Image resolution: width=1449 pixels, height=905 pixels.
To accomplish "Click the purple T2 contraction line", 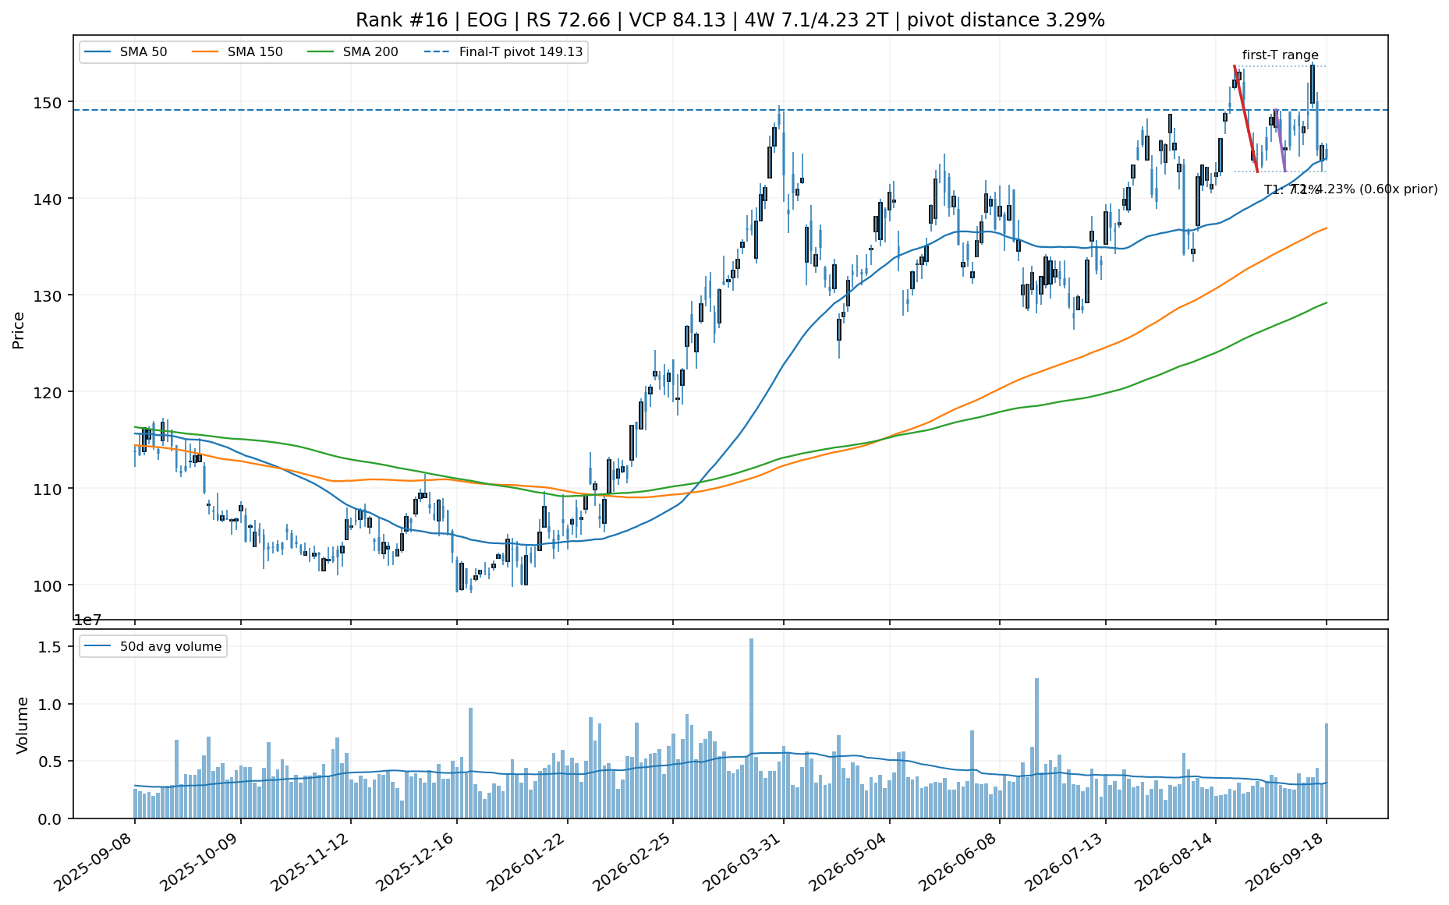I will pyautogui.click(x=1280, y=140).
